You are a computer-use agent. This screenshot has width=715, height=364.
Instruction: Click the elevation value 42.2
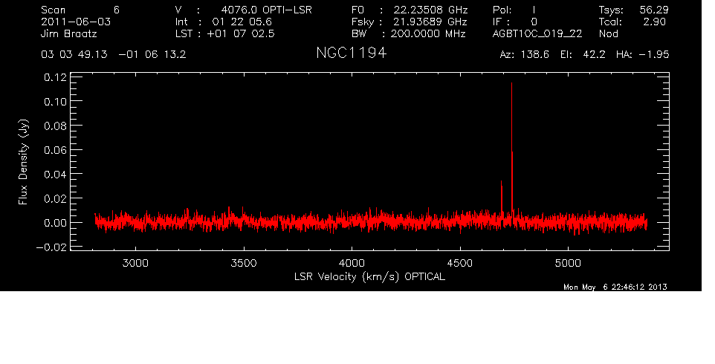(594, 55)
